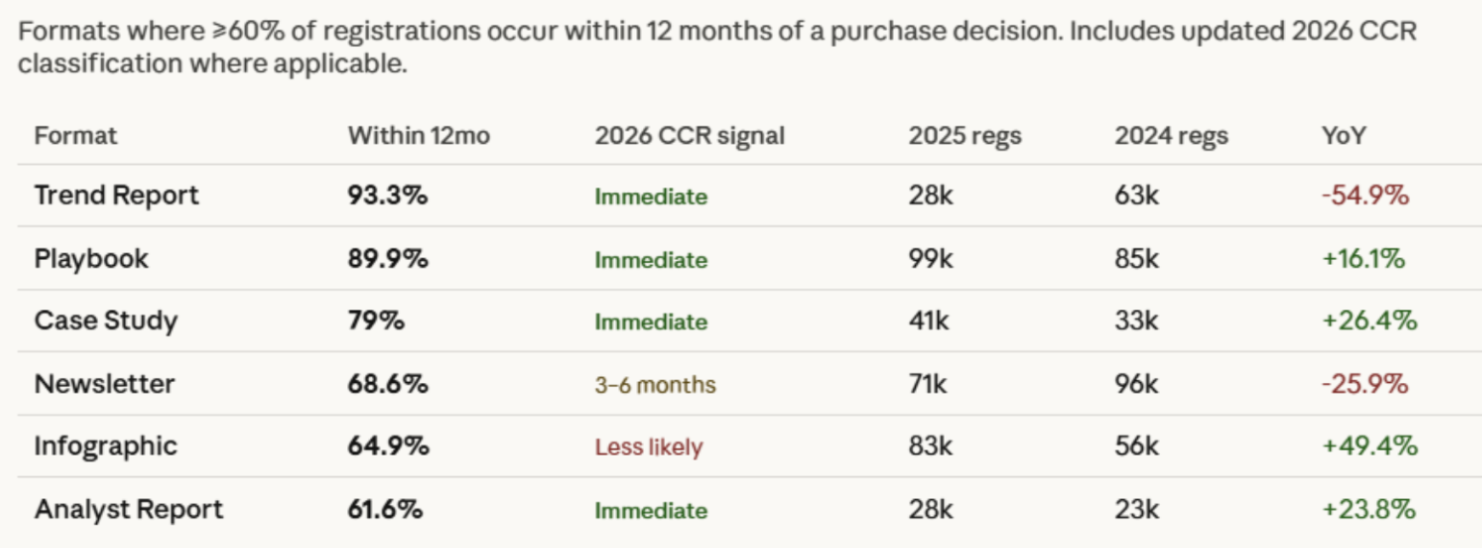Click the Format column header
1482x548 pixels.
(x=76, y=136)
